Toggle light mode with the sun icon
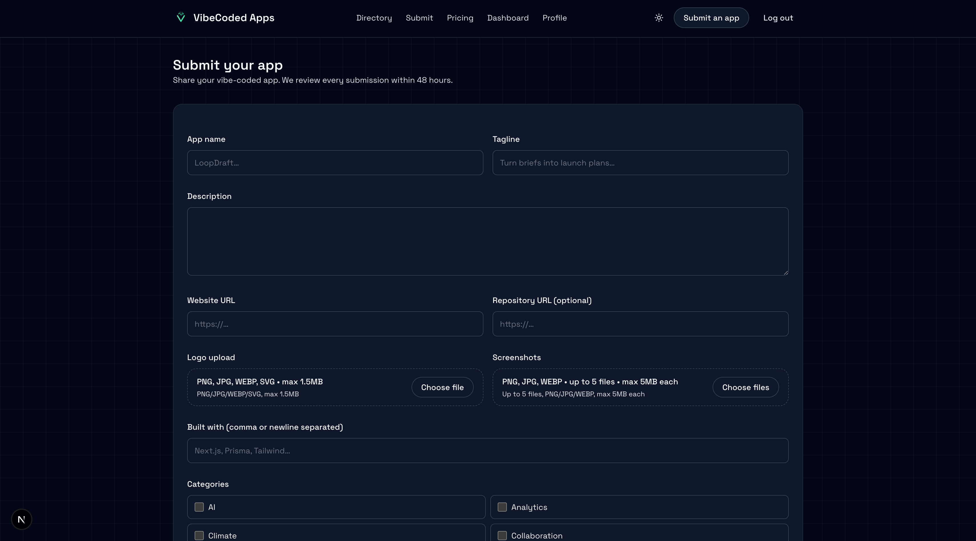The width and height of the screenshot is (976, 541). (658, 17)
